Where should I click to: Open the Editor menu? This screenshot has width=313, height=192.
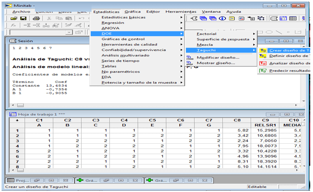point(153,11)
